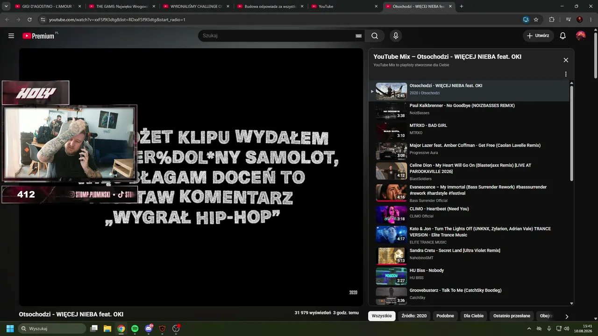The image size is (598, 336).
Task: Open the volume speaker tray icon
Action: coord(567,329)
